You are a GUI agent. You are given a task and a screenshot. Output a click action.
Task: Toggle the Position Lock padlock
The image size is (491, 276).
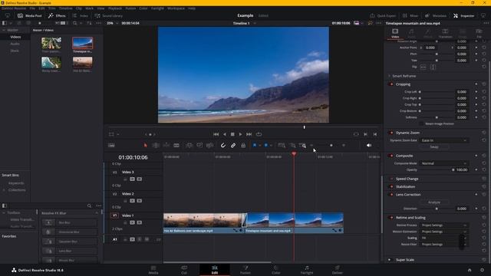pyautogui.click(x=243, y=145)
